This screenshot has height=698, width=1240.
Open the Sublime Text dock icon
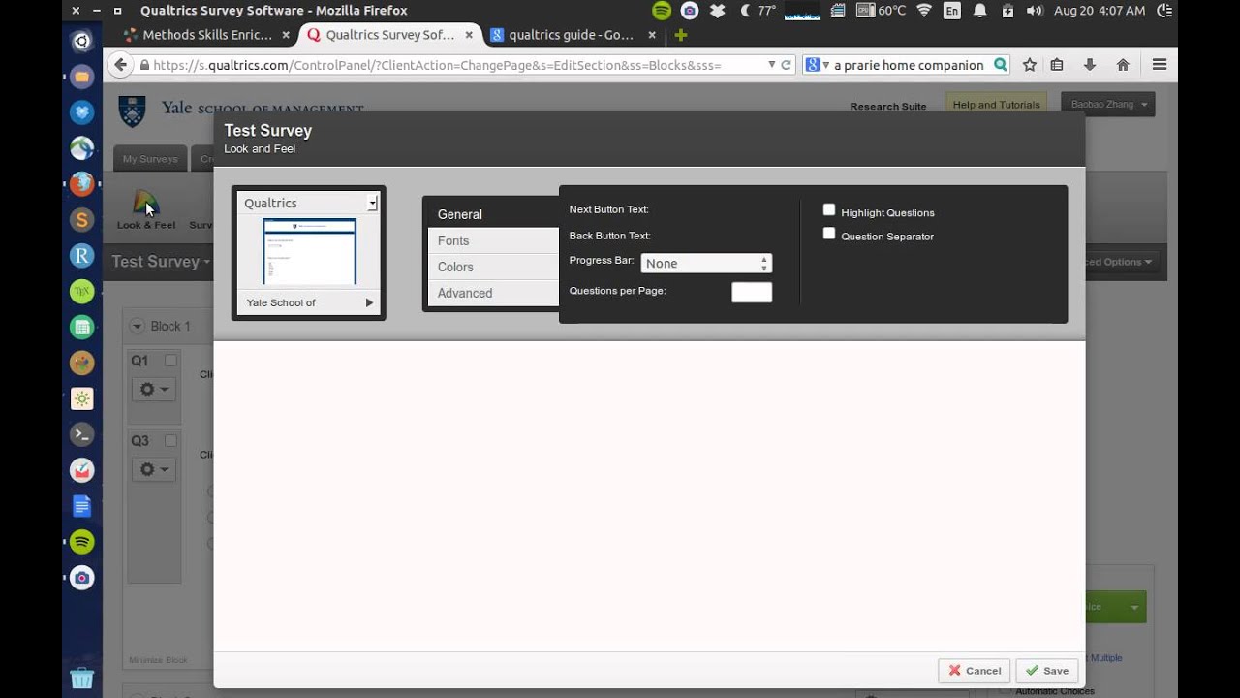point(82,220)
